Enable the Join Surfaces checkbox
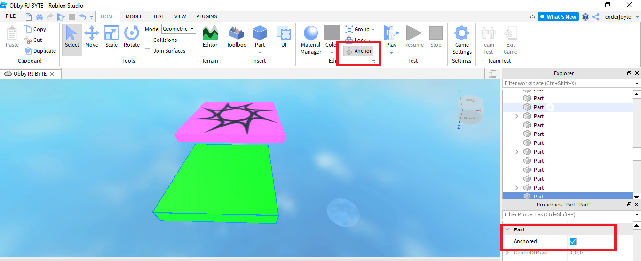 [148, 51]
